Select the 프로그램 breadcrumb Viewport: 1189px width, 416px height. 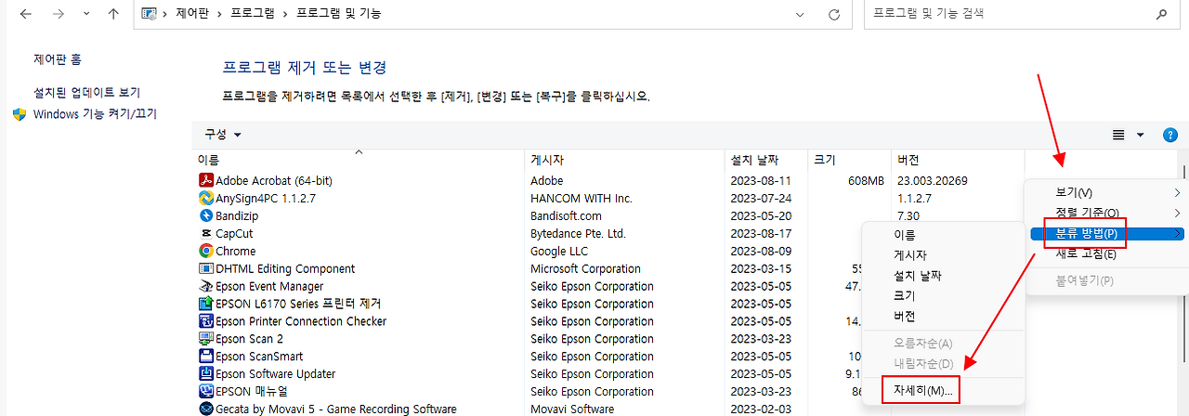coord(253,14)
